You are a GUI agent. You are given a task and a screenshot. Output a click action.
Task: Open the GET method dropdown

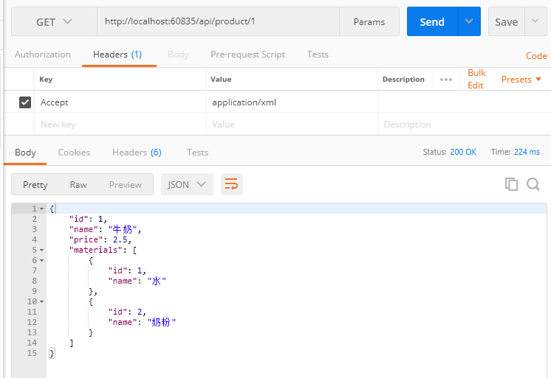pos(54,22)
